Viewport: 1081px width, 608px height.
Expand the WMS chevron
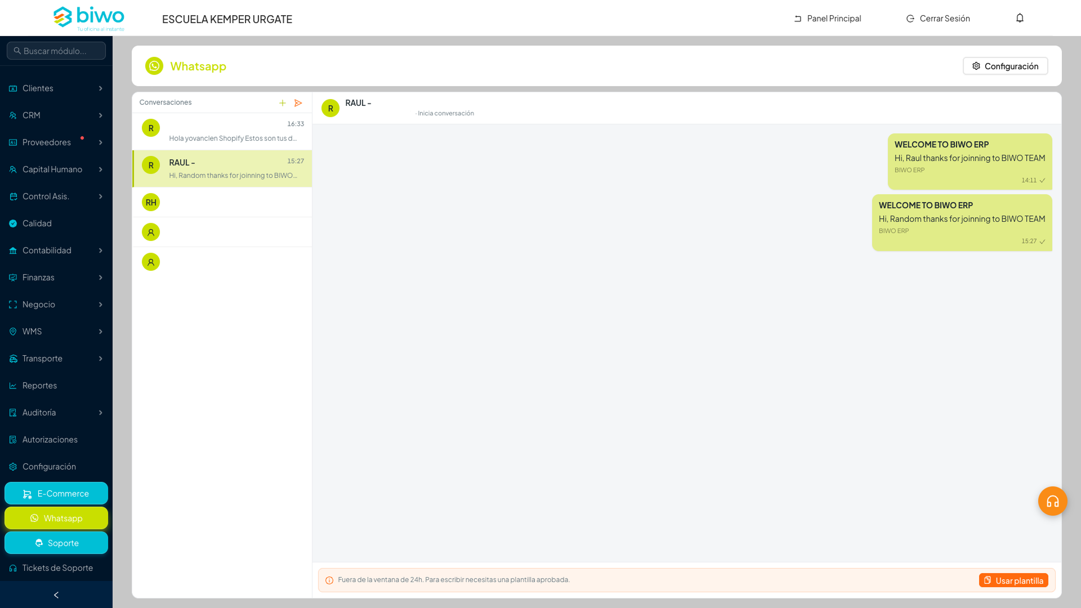101,332
